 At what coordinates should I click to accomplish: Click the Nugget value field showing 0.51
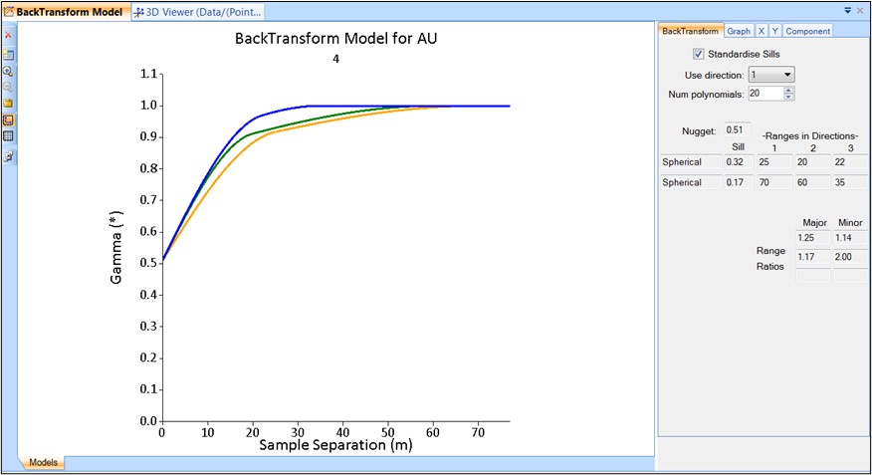pos(736,129)
